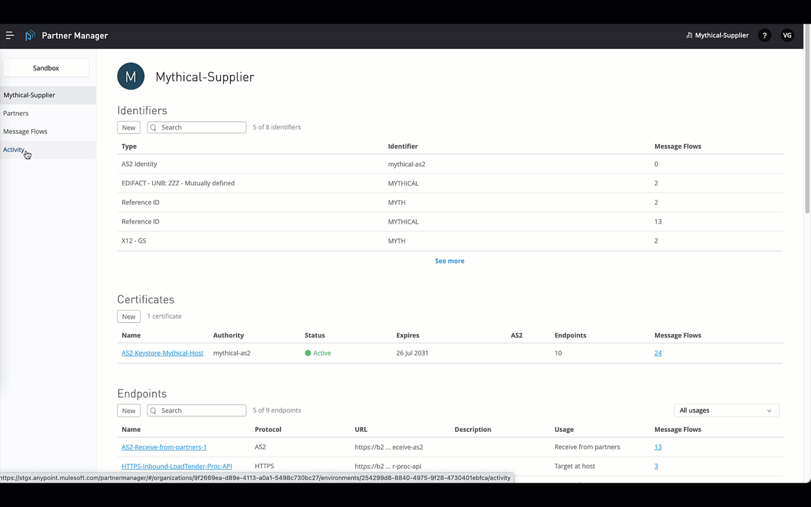Select the X12 - GS identifier row
811x507 pixels.
[x=450, y=241]
